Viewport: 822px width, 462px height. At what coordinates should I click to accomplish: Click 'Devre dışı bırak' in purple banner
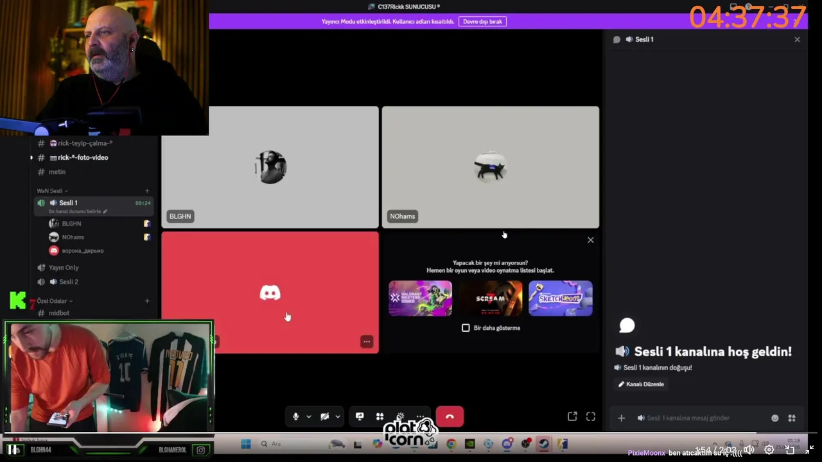pyautogui.click(x=482, y=21)
